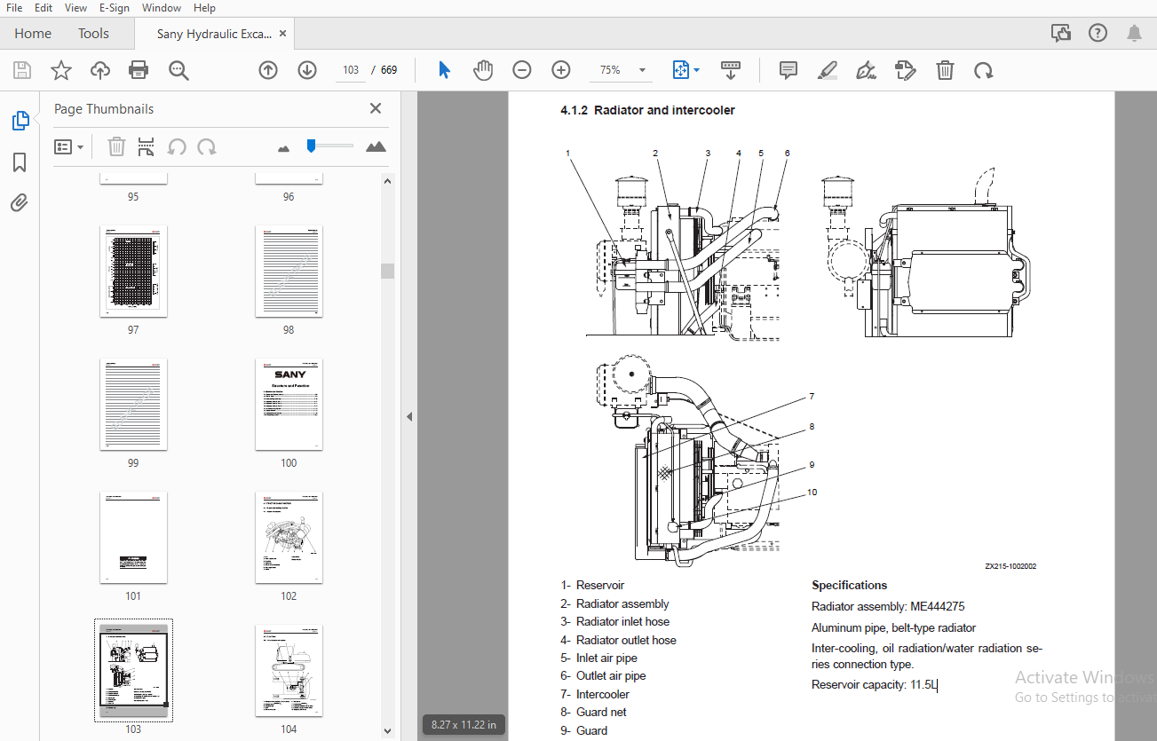
Task: Choose the Selection arrow tool
Action: [x=445, y=70]
